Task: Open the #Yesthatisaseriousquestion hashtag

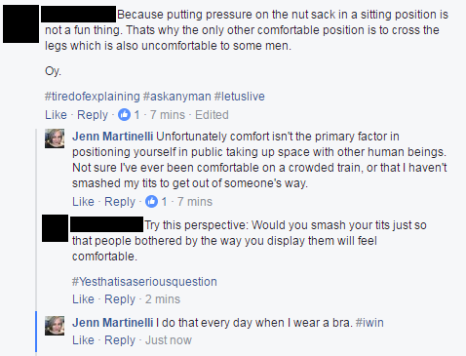Action: pyautogui.click(x=144, y=282)
